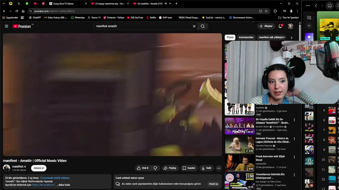Open the Bir Hayalle Geldik video thumbnail
This screenshot has height=190, width=339.
click(239, 126)
